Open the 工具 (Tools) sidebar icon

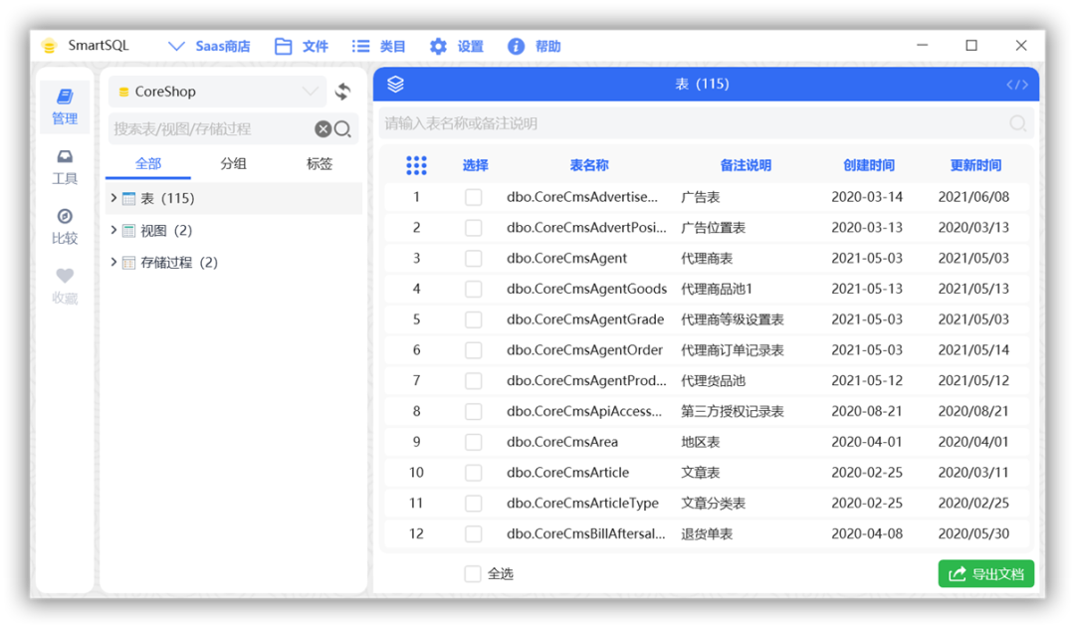click(65, 166)
